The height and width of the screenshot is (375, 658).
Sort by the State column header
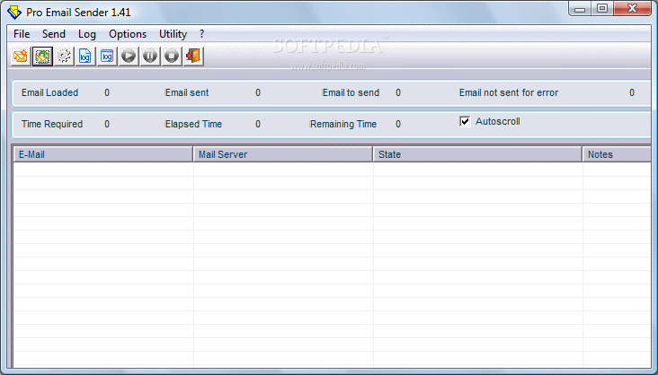(477, 154)
